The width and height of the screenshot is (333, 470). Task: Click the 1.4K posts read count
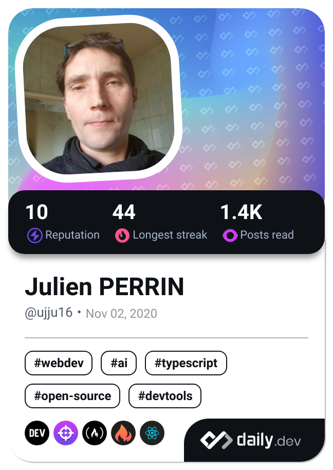coord(242,212)
